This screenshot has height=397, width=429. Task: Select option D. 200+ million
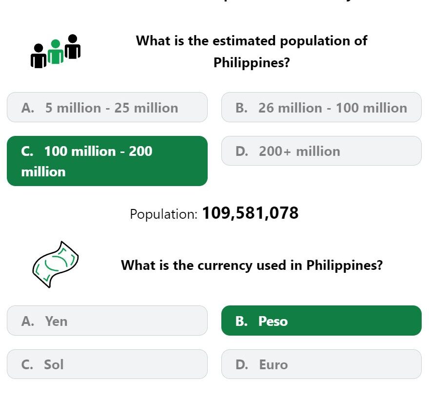(321, 151)
